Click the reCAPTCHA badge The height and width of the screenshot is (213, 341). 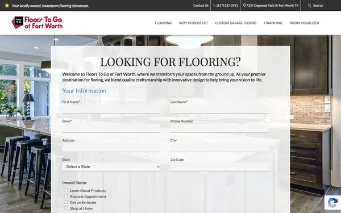pyautogui.click(x=332, y=203)
